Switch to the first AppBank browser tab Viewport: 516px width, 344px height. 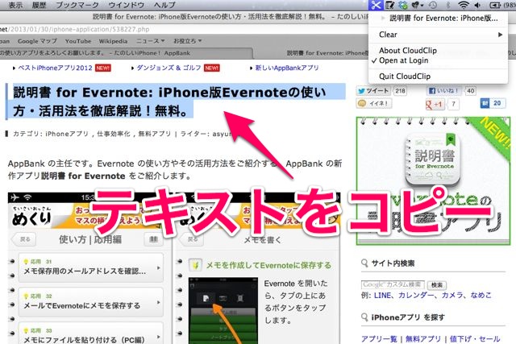(127, 53)
